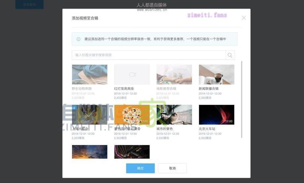The width and height of the screenshot is (304, 183).
Task: Select the 北京火车站 video thumbnail
Action: coord(216,115)
